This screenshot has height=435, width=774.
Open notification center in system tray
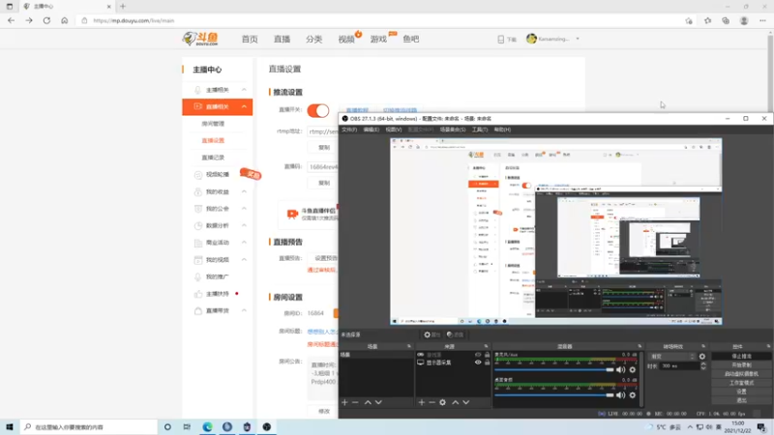pyautogui.click(x=761, y=427)
